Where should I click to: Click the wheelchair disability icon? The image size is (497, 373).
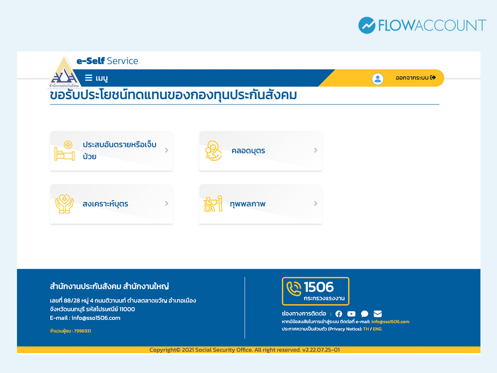click(213, 204)
